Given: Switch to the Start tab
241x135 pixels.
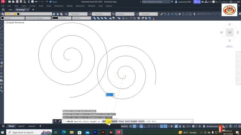Looking at the screenshot, I should pos(11,10).
